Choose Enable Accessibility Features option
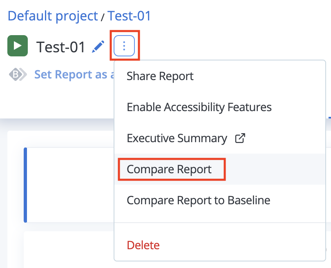Image resolution: width=331 pixels, height=268 pixels. [199, 107]
